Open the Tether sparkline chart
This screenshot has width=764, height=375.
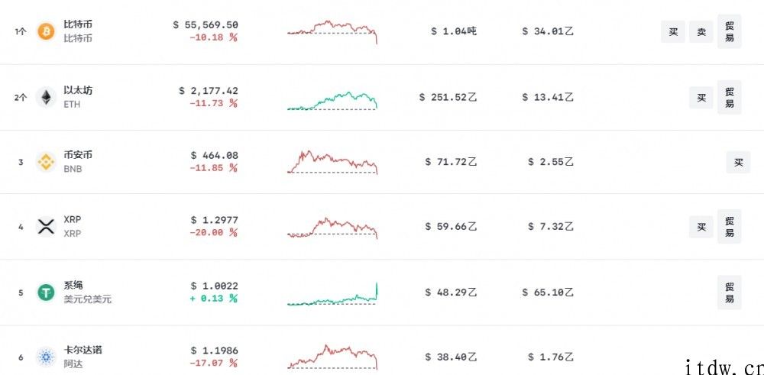tap(332, 293)
